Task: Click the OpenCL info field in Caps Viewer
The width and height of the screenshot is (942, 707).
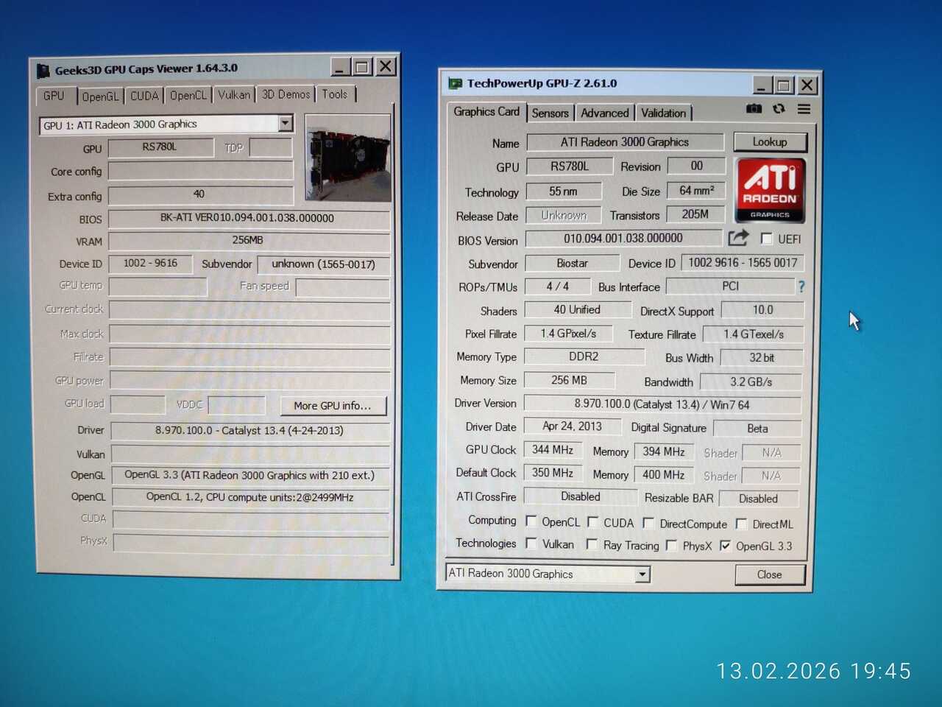Action: click(x=250, y=497)
